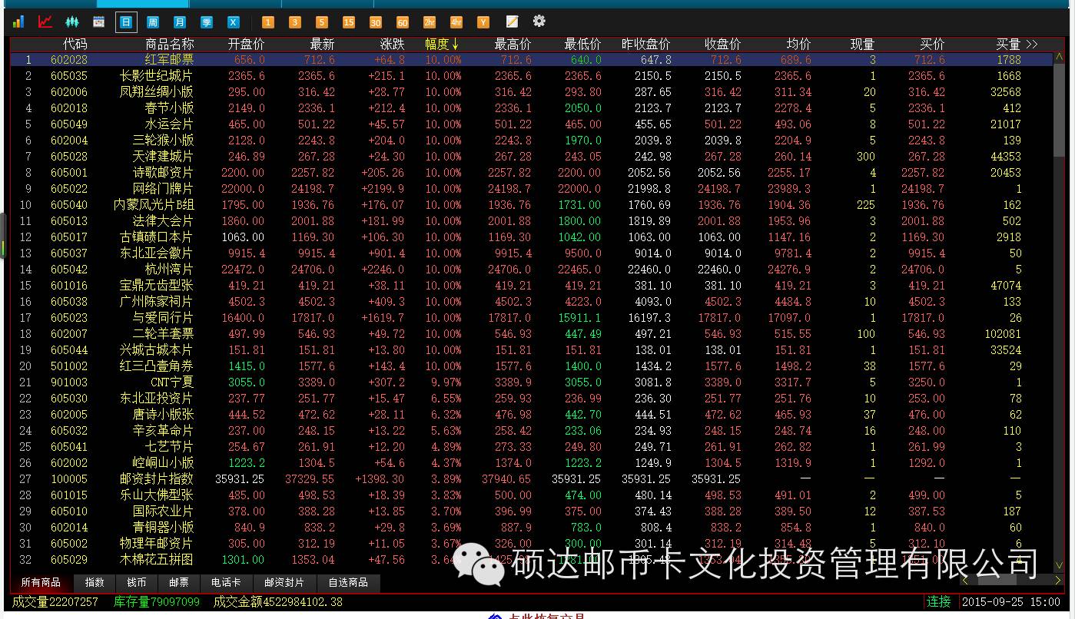The image size is (1075, 619).
Task: Select the 水运会片 row
Action: (531, 124)
